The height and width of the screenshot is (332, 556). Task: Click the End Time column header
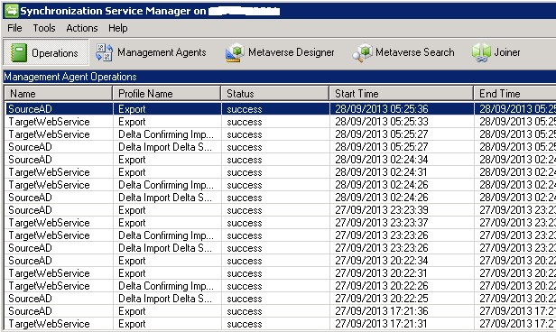click(515, 94)
